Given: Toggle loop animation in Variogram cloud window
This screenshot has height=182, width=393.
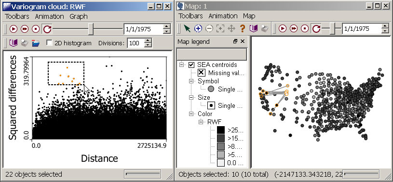Looking at the screenshot, I should pos(47,29).
